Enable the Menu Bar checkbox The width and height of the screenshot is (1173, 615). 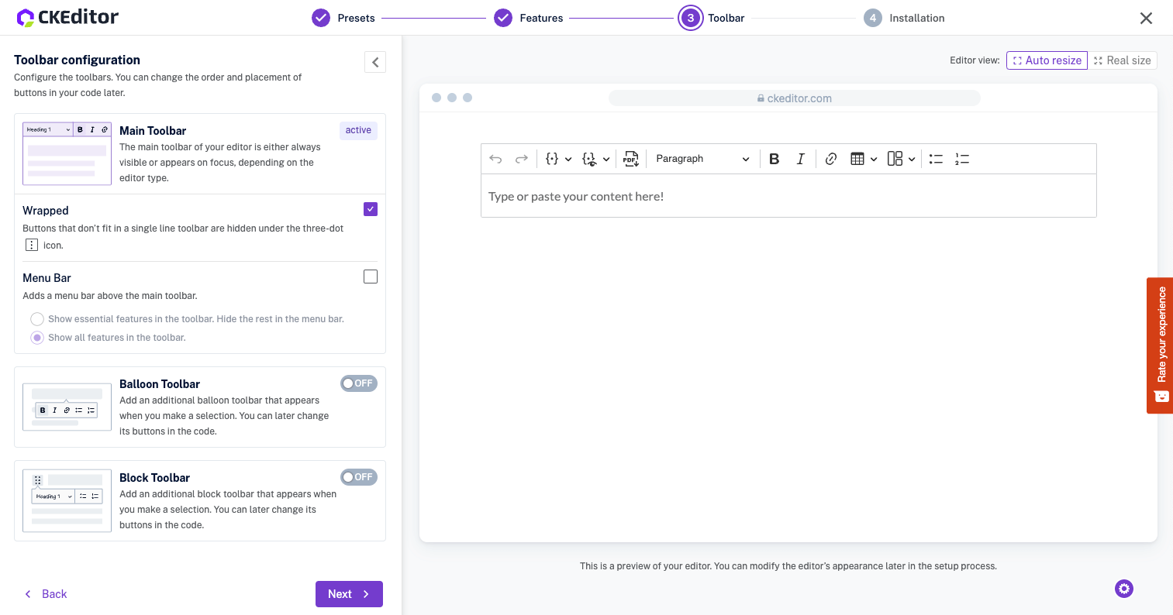coord(371,277)
